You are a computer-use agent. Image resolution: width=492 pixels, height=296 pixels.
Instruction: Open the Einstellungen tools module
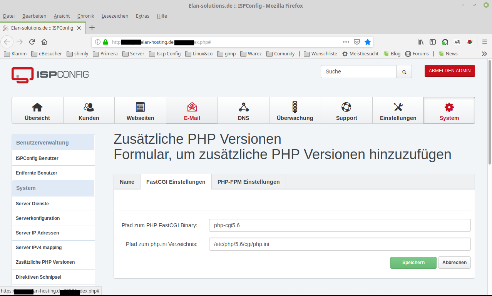click(x=398, y=110)
